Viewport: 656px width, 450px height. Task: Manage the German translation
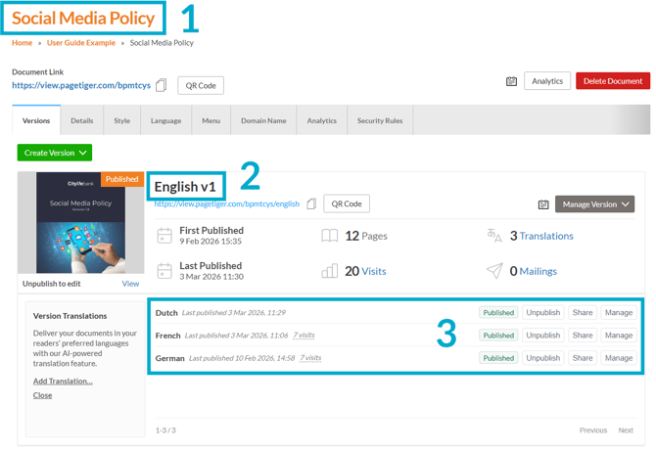pos(619,358)
